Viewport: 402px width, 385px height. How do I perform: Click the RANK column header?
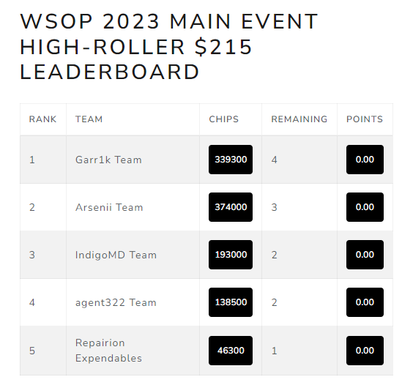[42, 119]
